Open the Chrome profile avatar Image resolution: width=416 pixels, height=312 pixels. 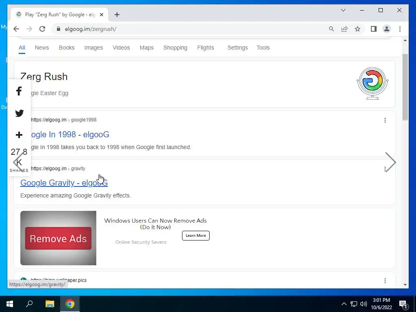[x=387, y=29]
